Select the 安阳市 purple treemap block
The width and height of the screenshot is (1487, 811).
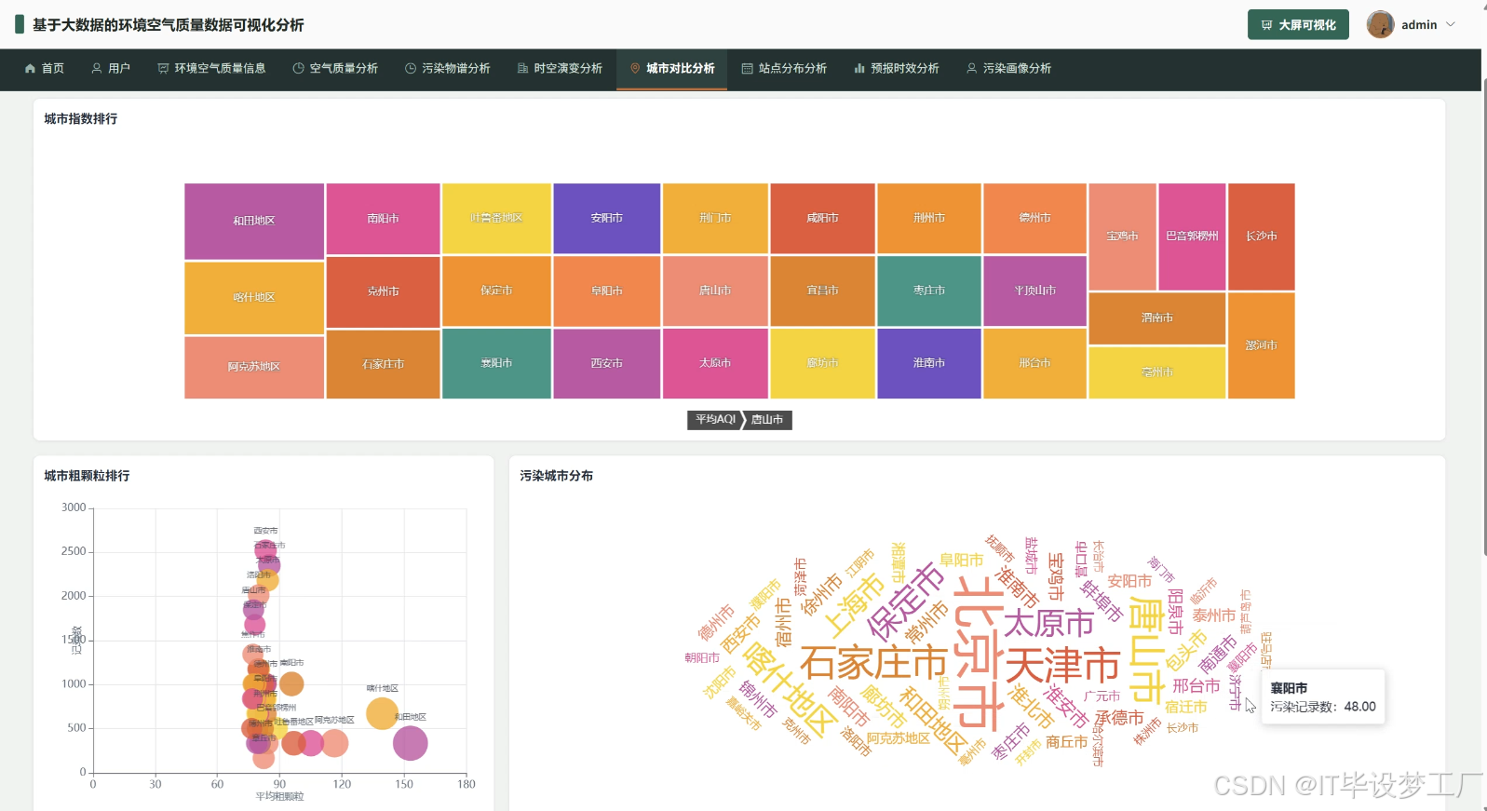(607, 218)
